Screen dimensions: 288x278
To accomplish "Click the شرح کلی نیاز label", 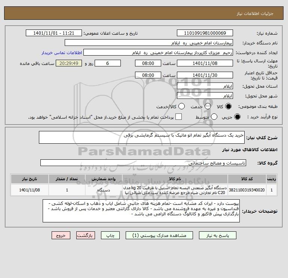I will click(x=262, y=138).
